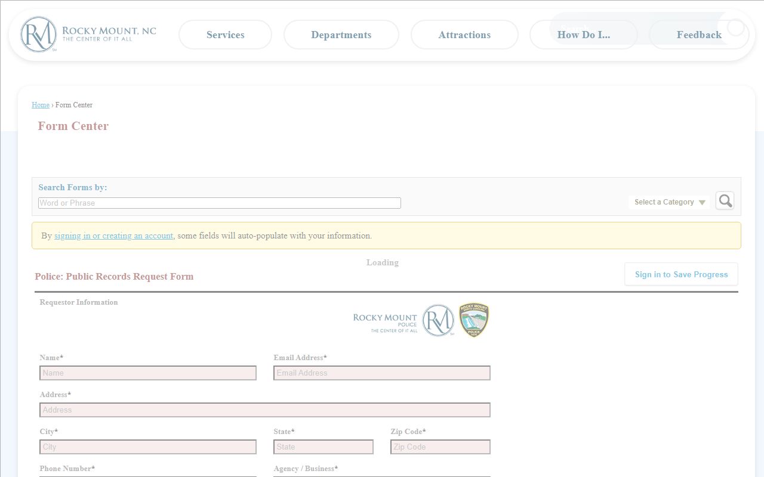The image size is (764, 477).
Task: Click into the Email Address field
Action: click(381, 373)
